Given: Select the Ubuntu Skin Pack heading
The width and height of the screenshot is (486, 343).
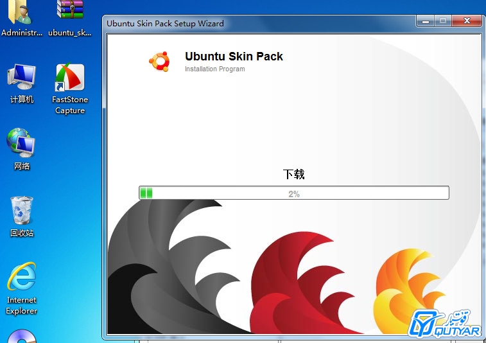Looking at the screenshot, I should click(x=234, y=57).
